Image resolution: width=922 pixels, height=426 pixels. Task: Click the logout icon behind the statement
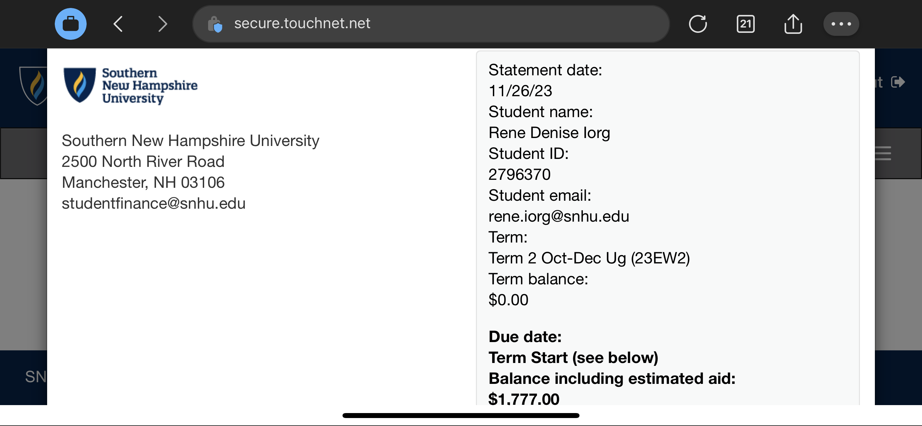pos(898,82)
